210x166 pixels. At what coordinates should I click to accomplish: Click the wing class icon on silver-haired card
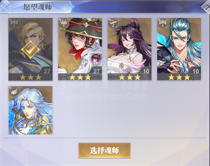click(14, 91)
